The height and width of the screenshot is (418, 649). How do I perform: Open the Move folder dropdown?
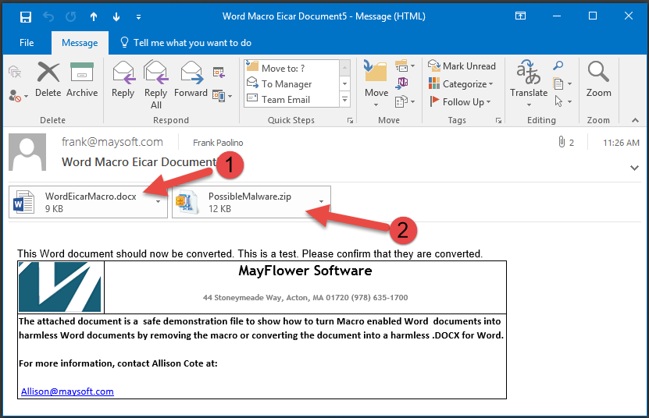376,83
